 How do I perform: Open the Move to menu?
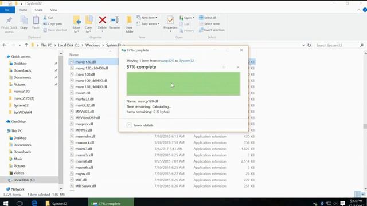[x=76, y=25]
